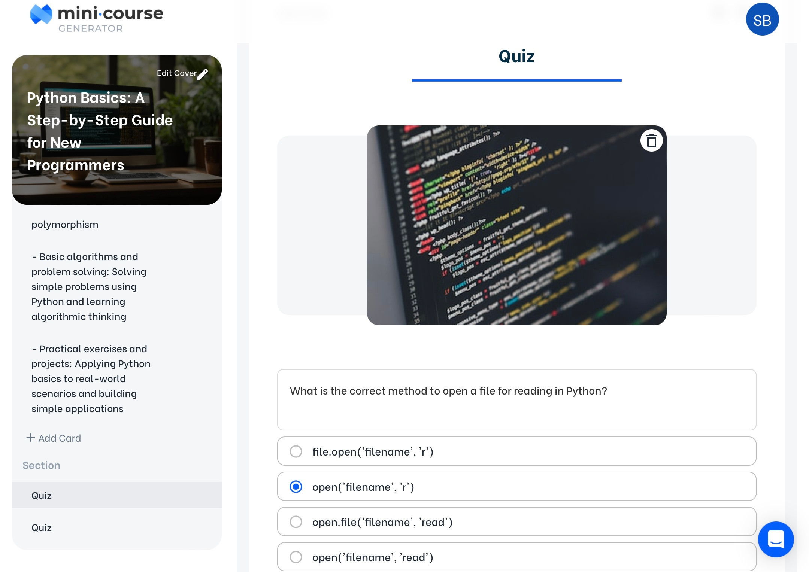Viewport: 809px width, 572px height.
Task: Select the file.open('filename', 'r') radio option
Action: coord(296,451)
